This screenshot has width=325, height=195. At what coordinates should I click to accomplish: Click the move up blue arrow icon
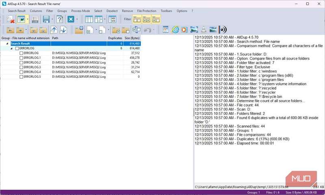54,30
